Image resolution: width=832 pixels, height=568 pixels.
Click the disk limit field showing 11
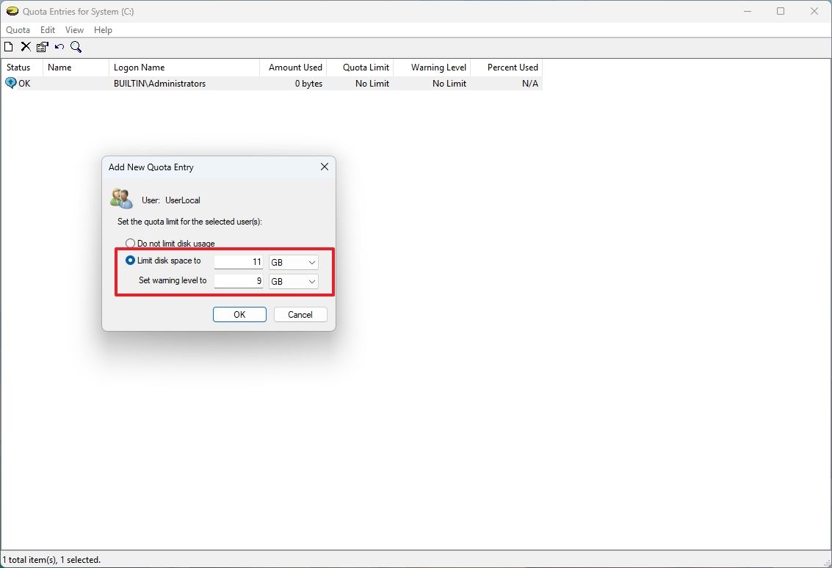point(239,262)
